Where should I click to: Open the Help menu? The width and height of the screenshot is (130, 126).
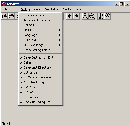coord(78,9)
